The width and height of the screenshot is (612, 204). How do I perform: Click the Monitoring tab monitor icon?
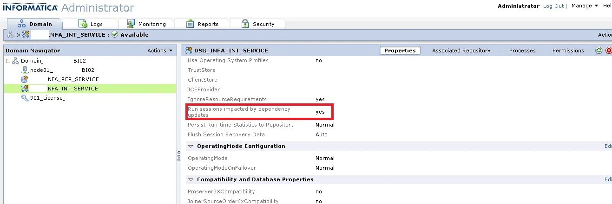[x=131, y=24]
